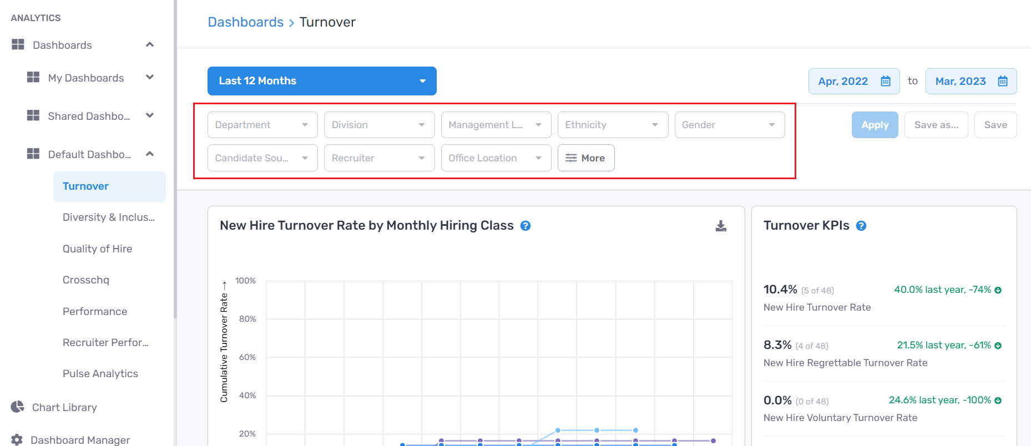This screenshot has width=1031, height=446.
Task: Go to Dashboard Manager
Action: (x=80, y=440)
